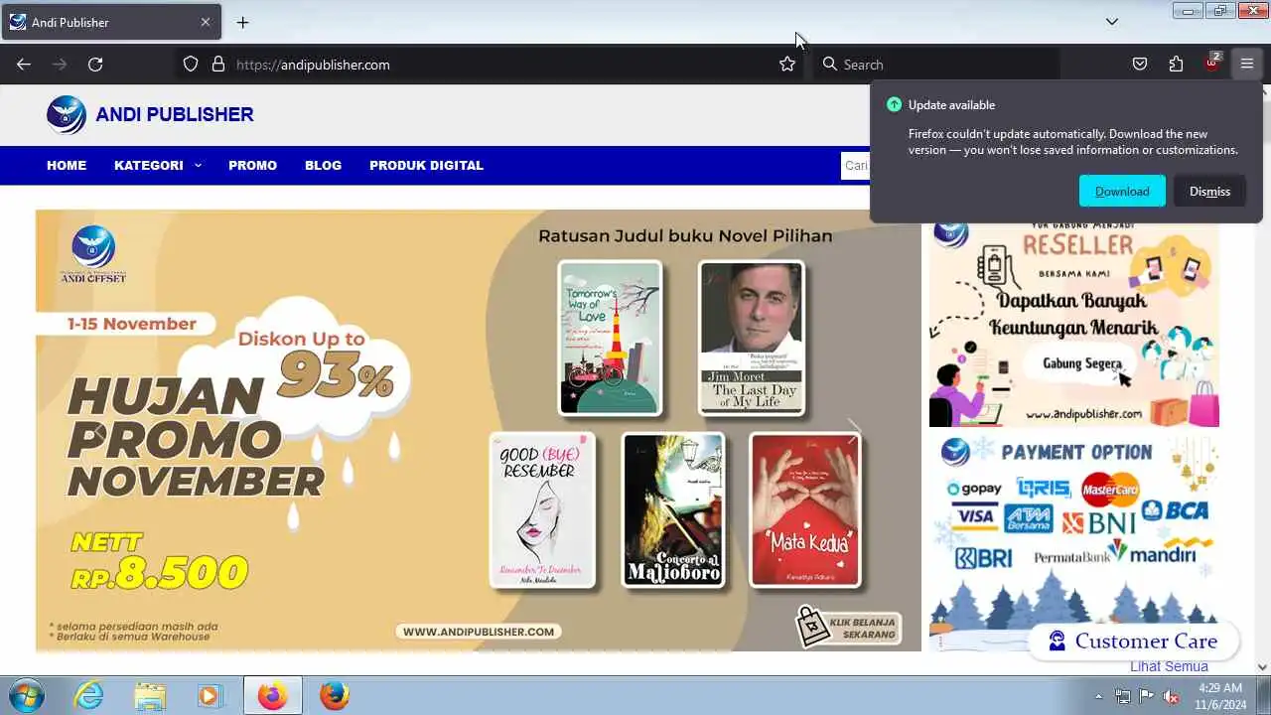Open the shield tracking protection icon

[x=191, y=65]
